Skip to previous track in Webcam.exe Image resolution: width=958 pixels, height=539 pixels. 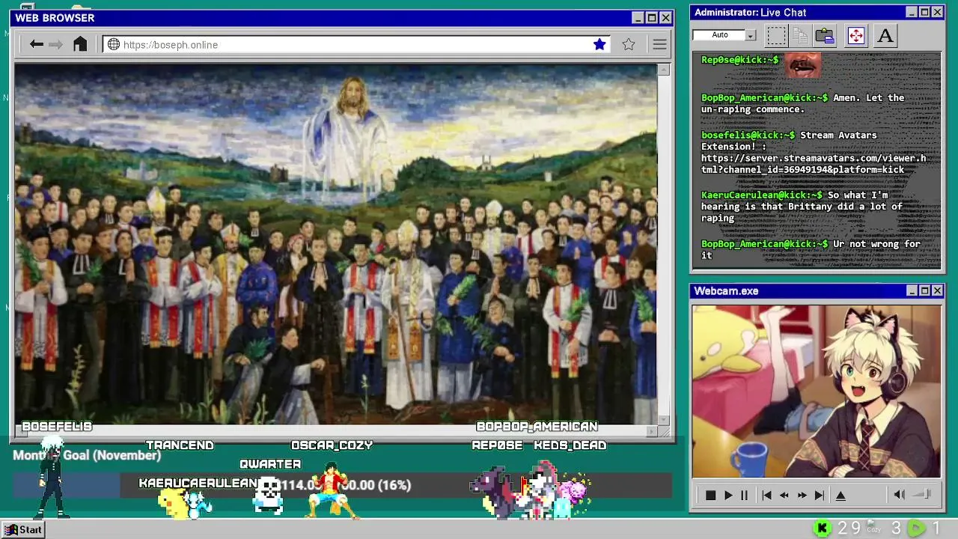[x=766, y=495]
